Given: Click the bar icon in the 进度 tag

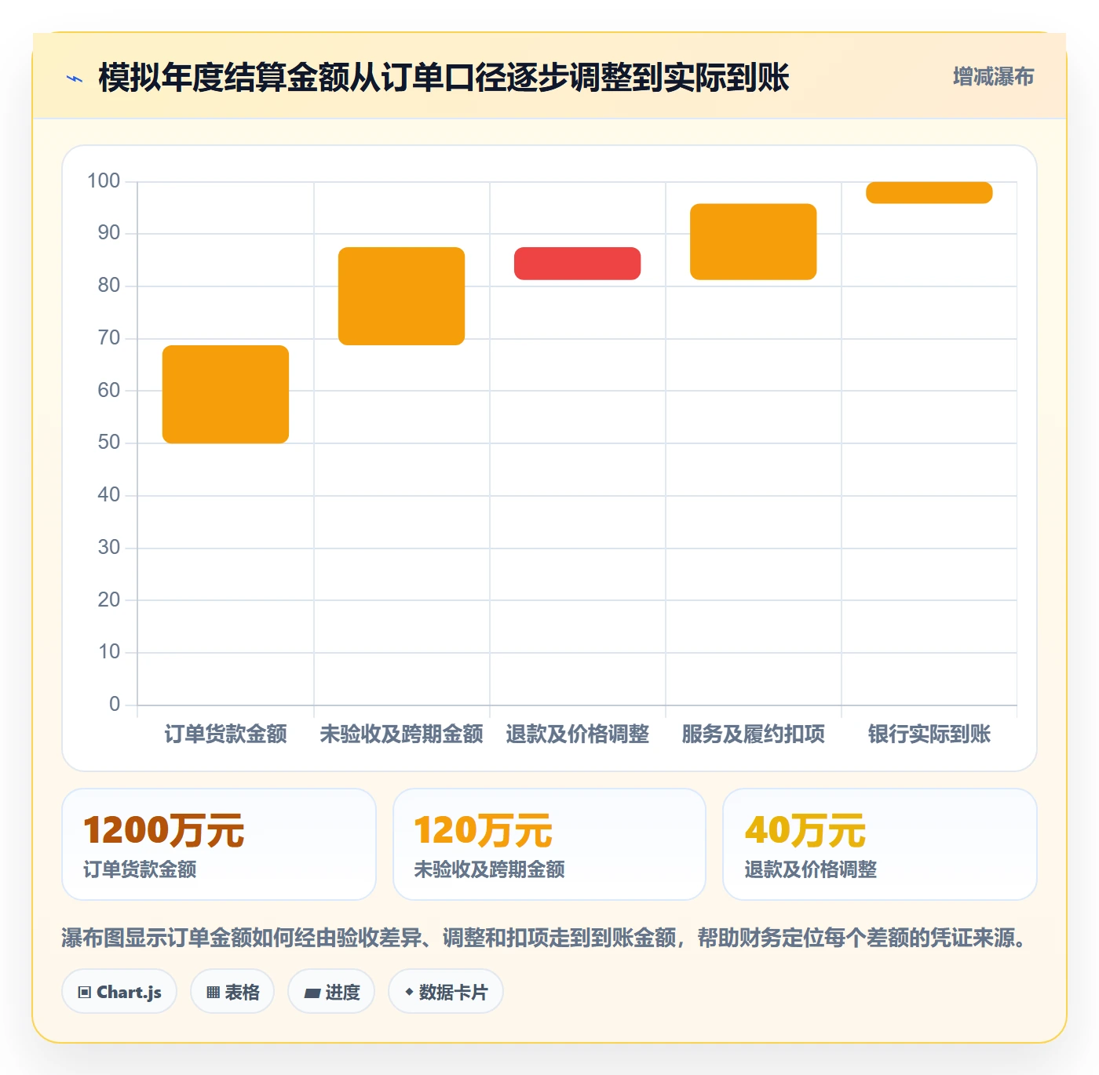Looking at the screenshot, I should [x=312, y=993].
